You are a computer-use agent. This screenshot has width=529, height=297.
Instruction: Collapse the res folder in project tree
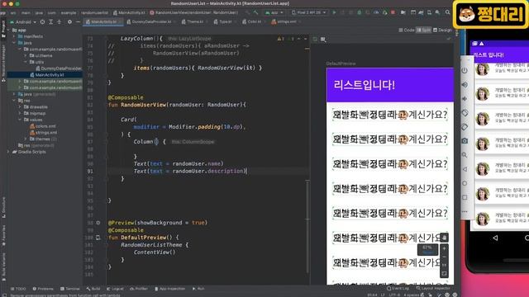(14, 101)
